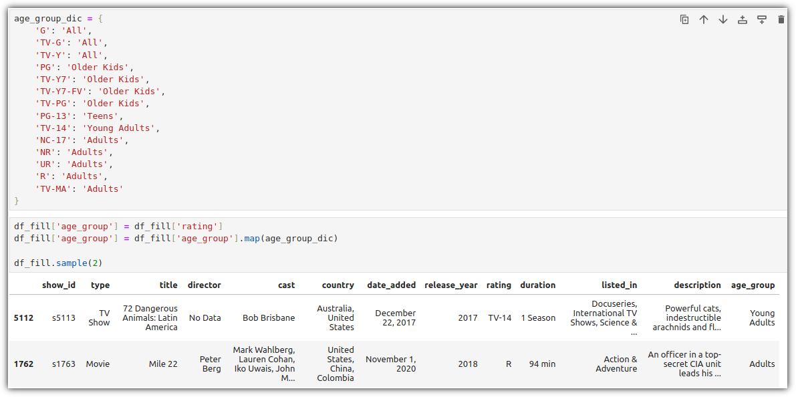Viewport: 796px width, 397px height.
Task: Click the 'No Data' director cell
Action: coord(205,318)
